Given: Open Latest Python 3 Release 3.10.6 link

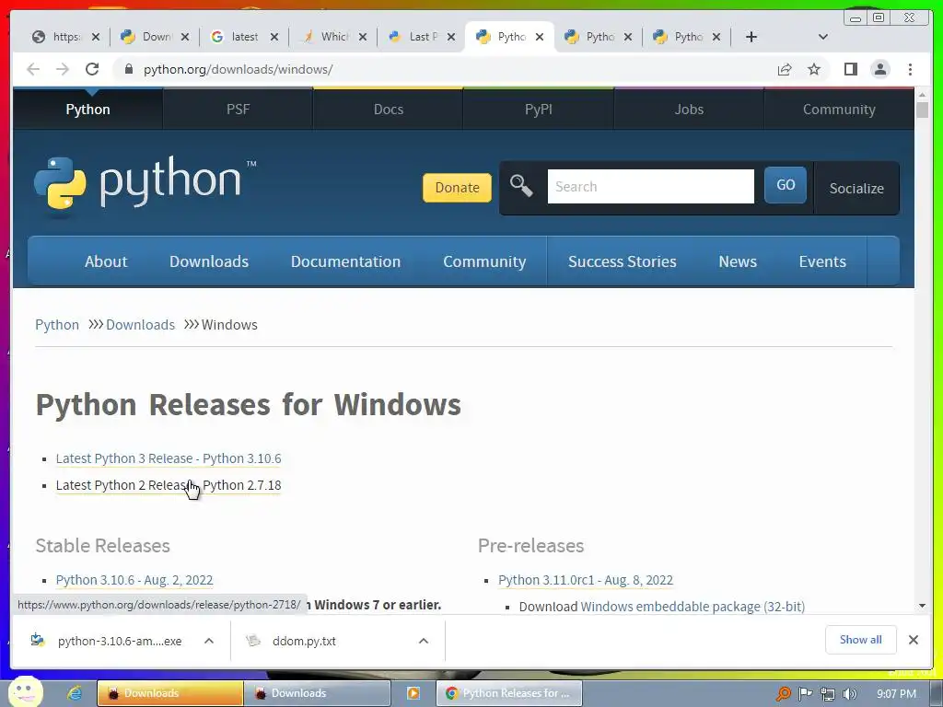Looking at the screenshot, I should pos(169,458).
